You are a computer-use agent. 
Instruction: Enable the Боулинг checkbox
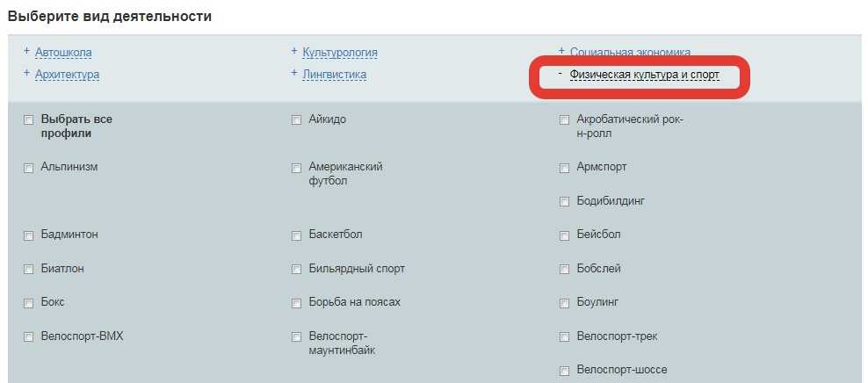click(x=565, y=303)
